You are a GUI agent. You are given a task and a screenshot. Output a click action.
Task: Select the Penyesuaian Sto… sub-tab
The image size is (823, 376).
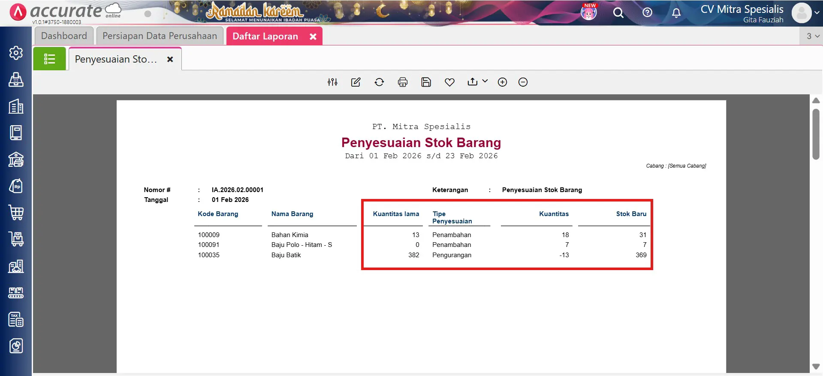116,59
